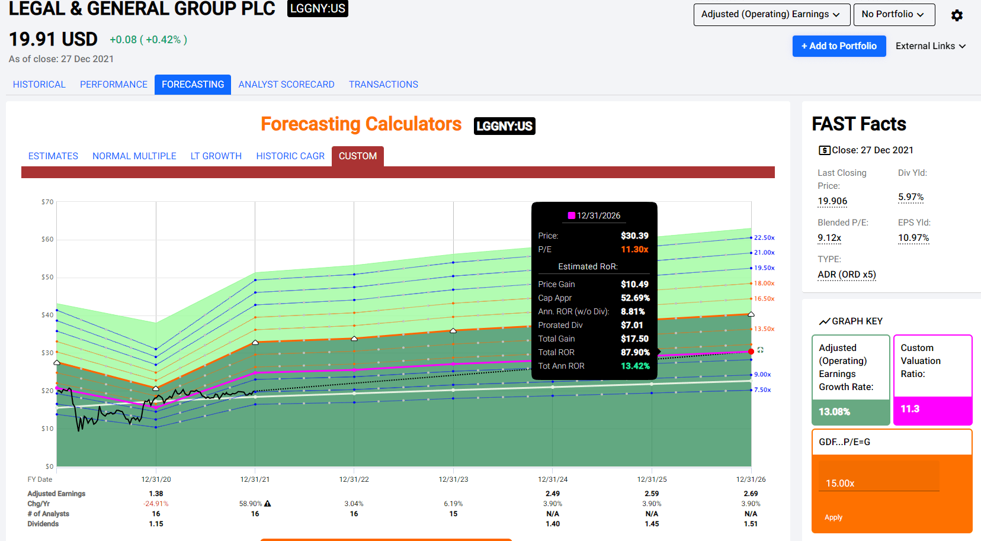Click the 22.50x multiple line label
The image size is (981, 541).
[764, 238]
